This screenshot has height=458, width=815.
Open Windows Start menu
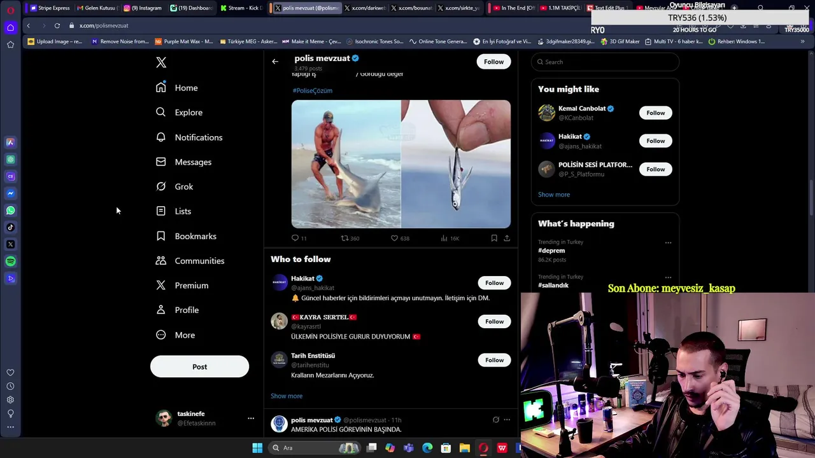[x=257, y=448]
